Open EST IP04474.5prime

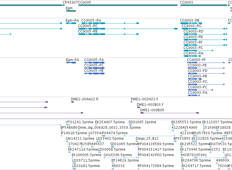(x=115, y=133)
